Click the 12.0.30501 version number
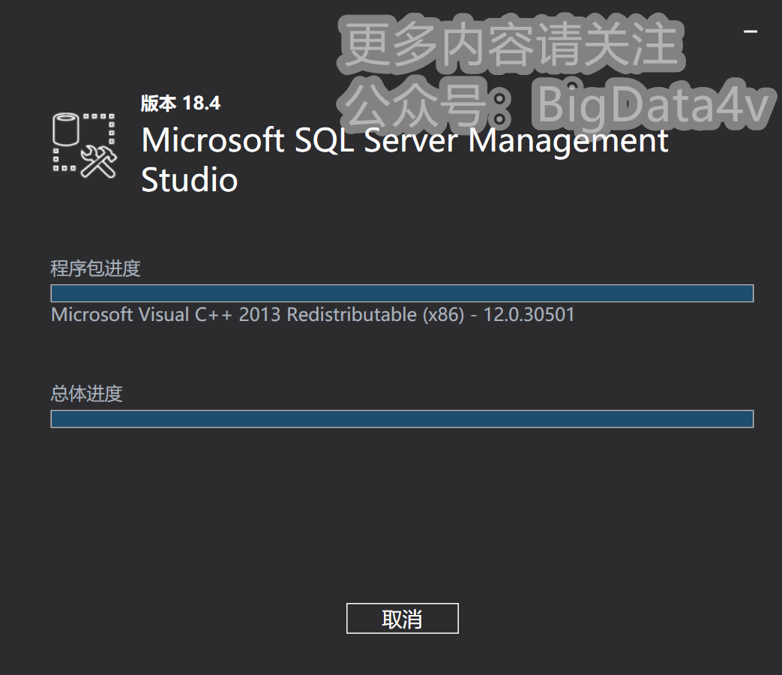Screen dimensions: 782x675 529,314
